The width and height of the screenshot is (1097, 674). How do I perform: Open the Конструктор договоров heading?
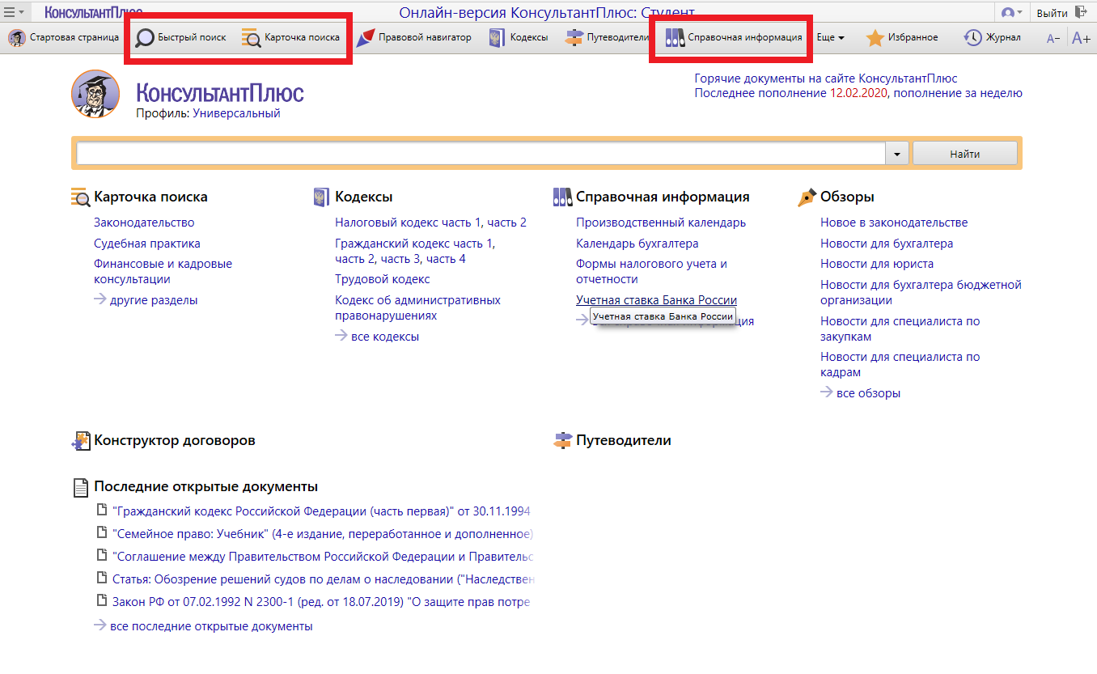175,440
